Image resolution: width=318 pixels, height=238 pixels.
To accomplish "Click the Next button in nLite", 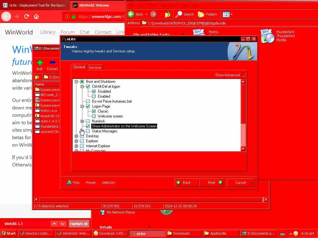I will pos(212,182).
